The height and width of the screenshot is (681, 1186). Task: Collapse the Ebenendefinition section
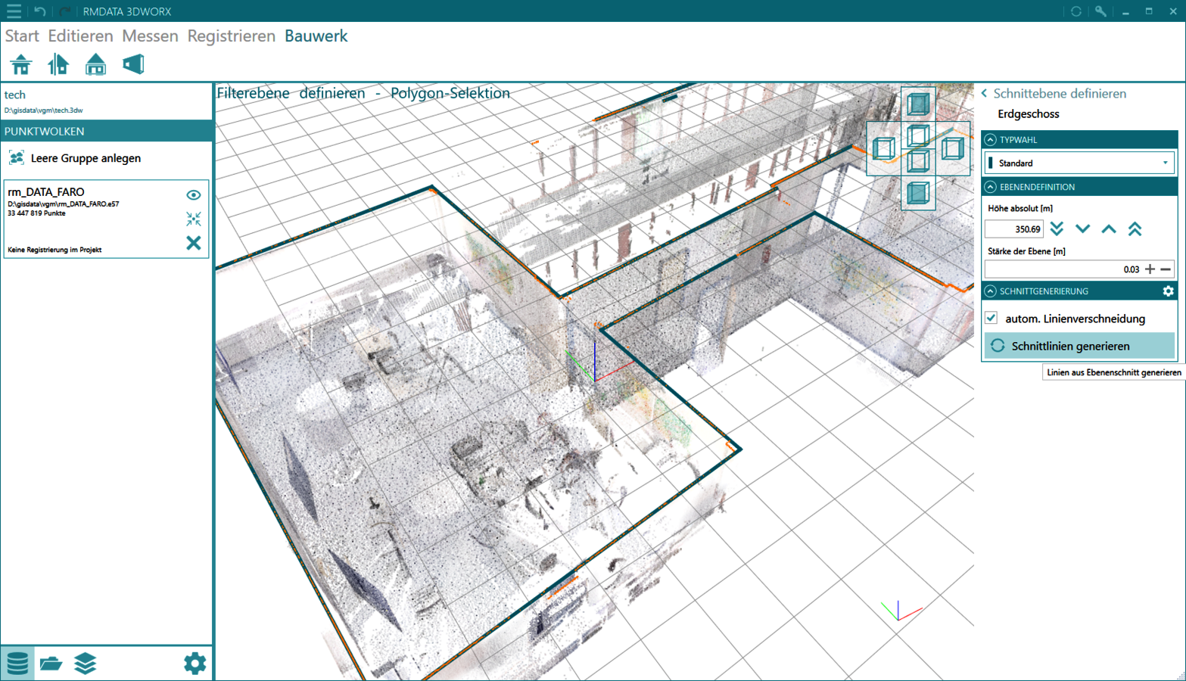(990, 187)
